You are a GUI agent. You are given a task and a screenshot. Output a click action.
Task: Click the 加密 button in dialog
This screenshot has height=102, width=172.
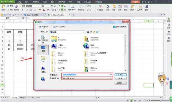click(121, 83)
